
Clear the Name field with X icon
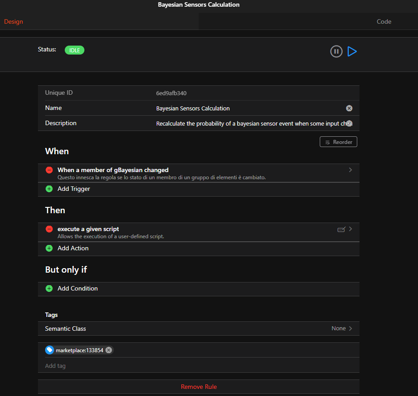pos(349,108)
